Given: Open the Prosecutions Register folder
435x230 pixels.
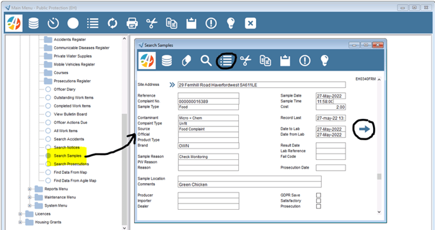Looking at the screenshot, I should coord(72,81).
